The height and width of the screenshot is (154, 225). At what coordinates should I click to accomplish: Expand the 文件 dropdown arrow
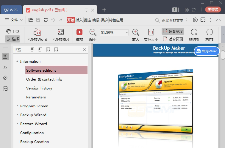click(21, 20)
